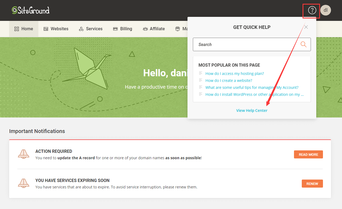Viewport: 342px width, 209px height.
Task: Click the Billing credit card icon
Action: 115,29
